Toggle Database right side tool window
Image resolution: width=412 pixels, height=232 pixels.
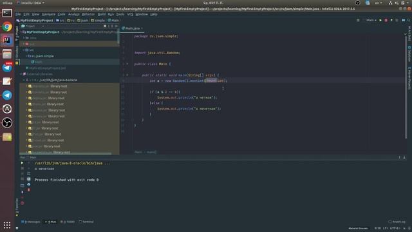click(409, 54)
